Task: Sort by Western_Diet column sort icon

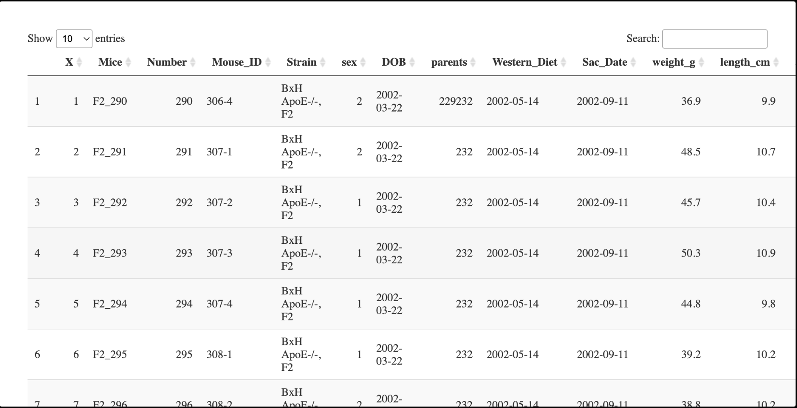Action: pyautogui.click(x=563, y=62)
